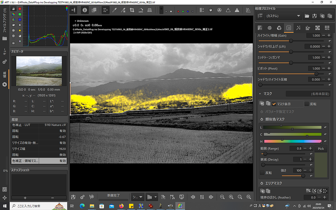Toggle the 類似色マスク power button
Viewport: 336px width, 210px height.
(x=262, y=119)
